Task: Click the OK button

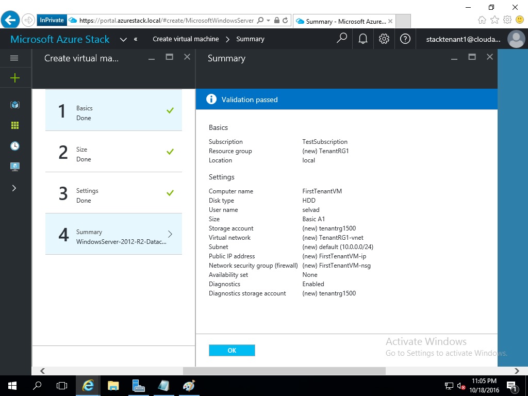Action: point(232,350)
